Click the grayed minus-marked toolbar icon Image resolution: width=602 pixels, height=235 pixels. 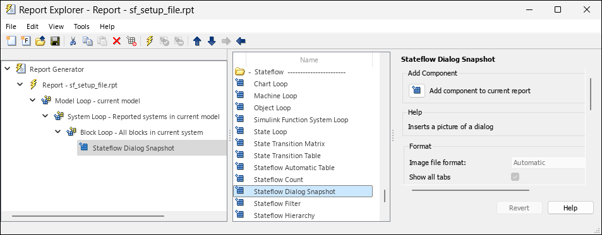tap(179, 41)
